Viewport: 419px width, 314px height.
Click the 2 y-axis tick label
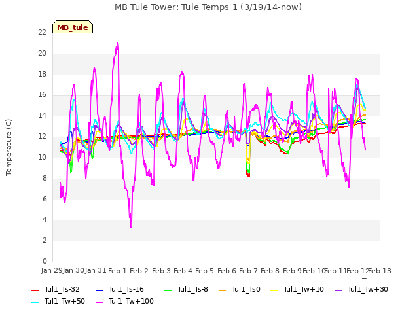tap(45, 240)
